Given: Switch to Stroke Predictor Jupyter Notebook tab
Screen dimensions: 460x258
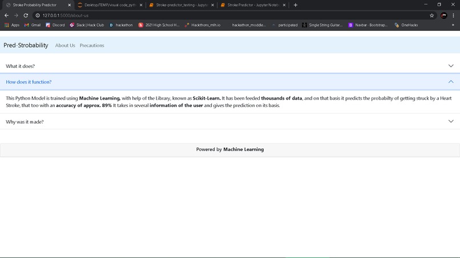Looking at the screenshot, I should click(x=253, y=5).
